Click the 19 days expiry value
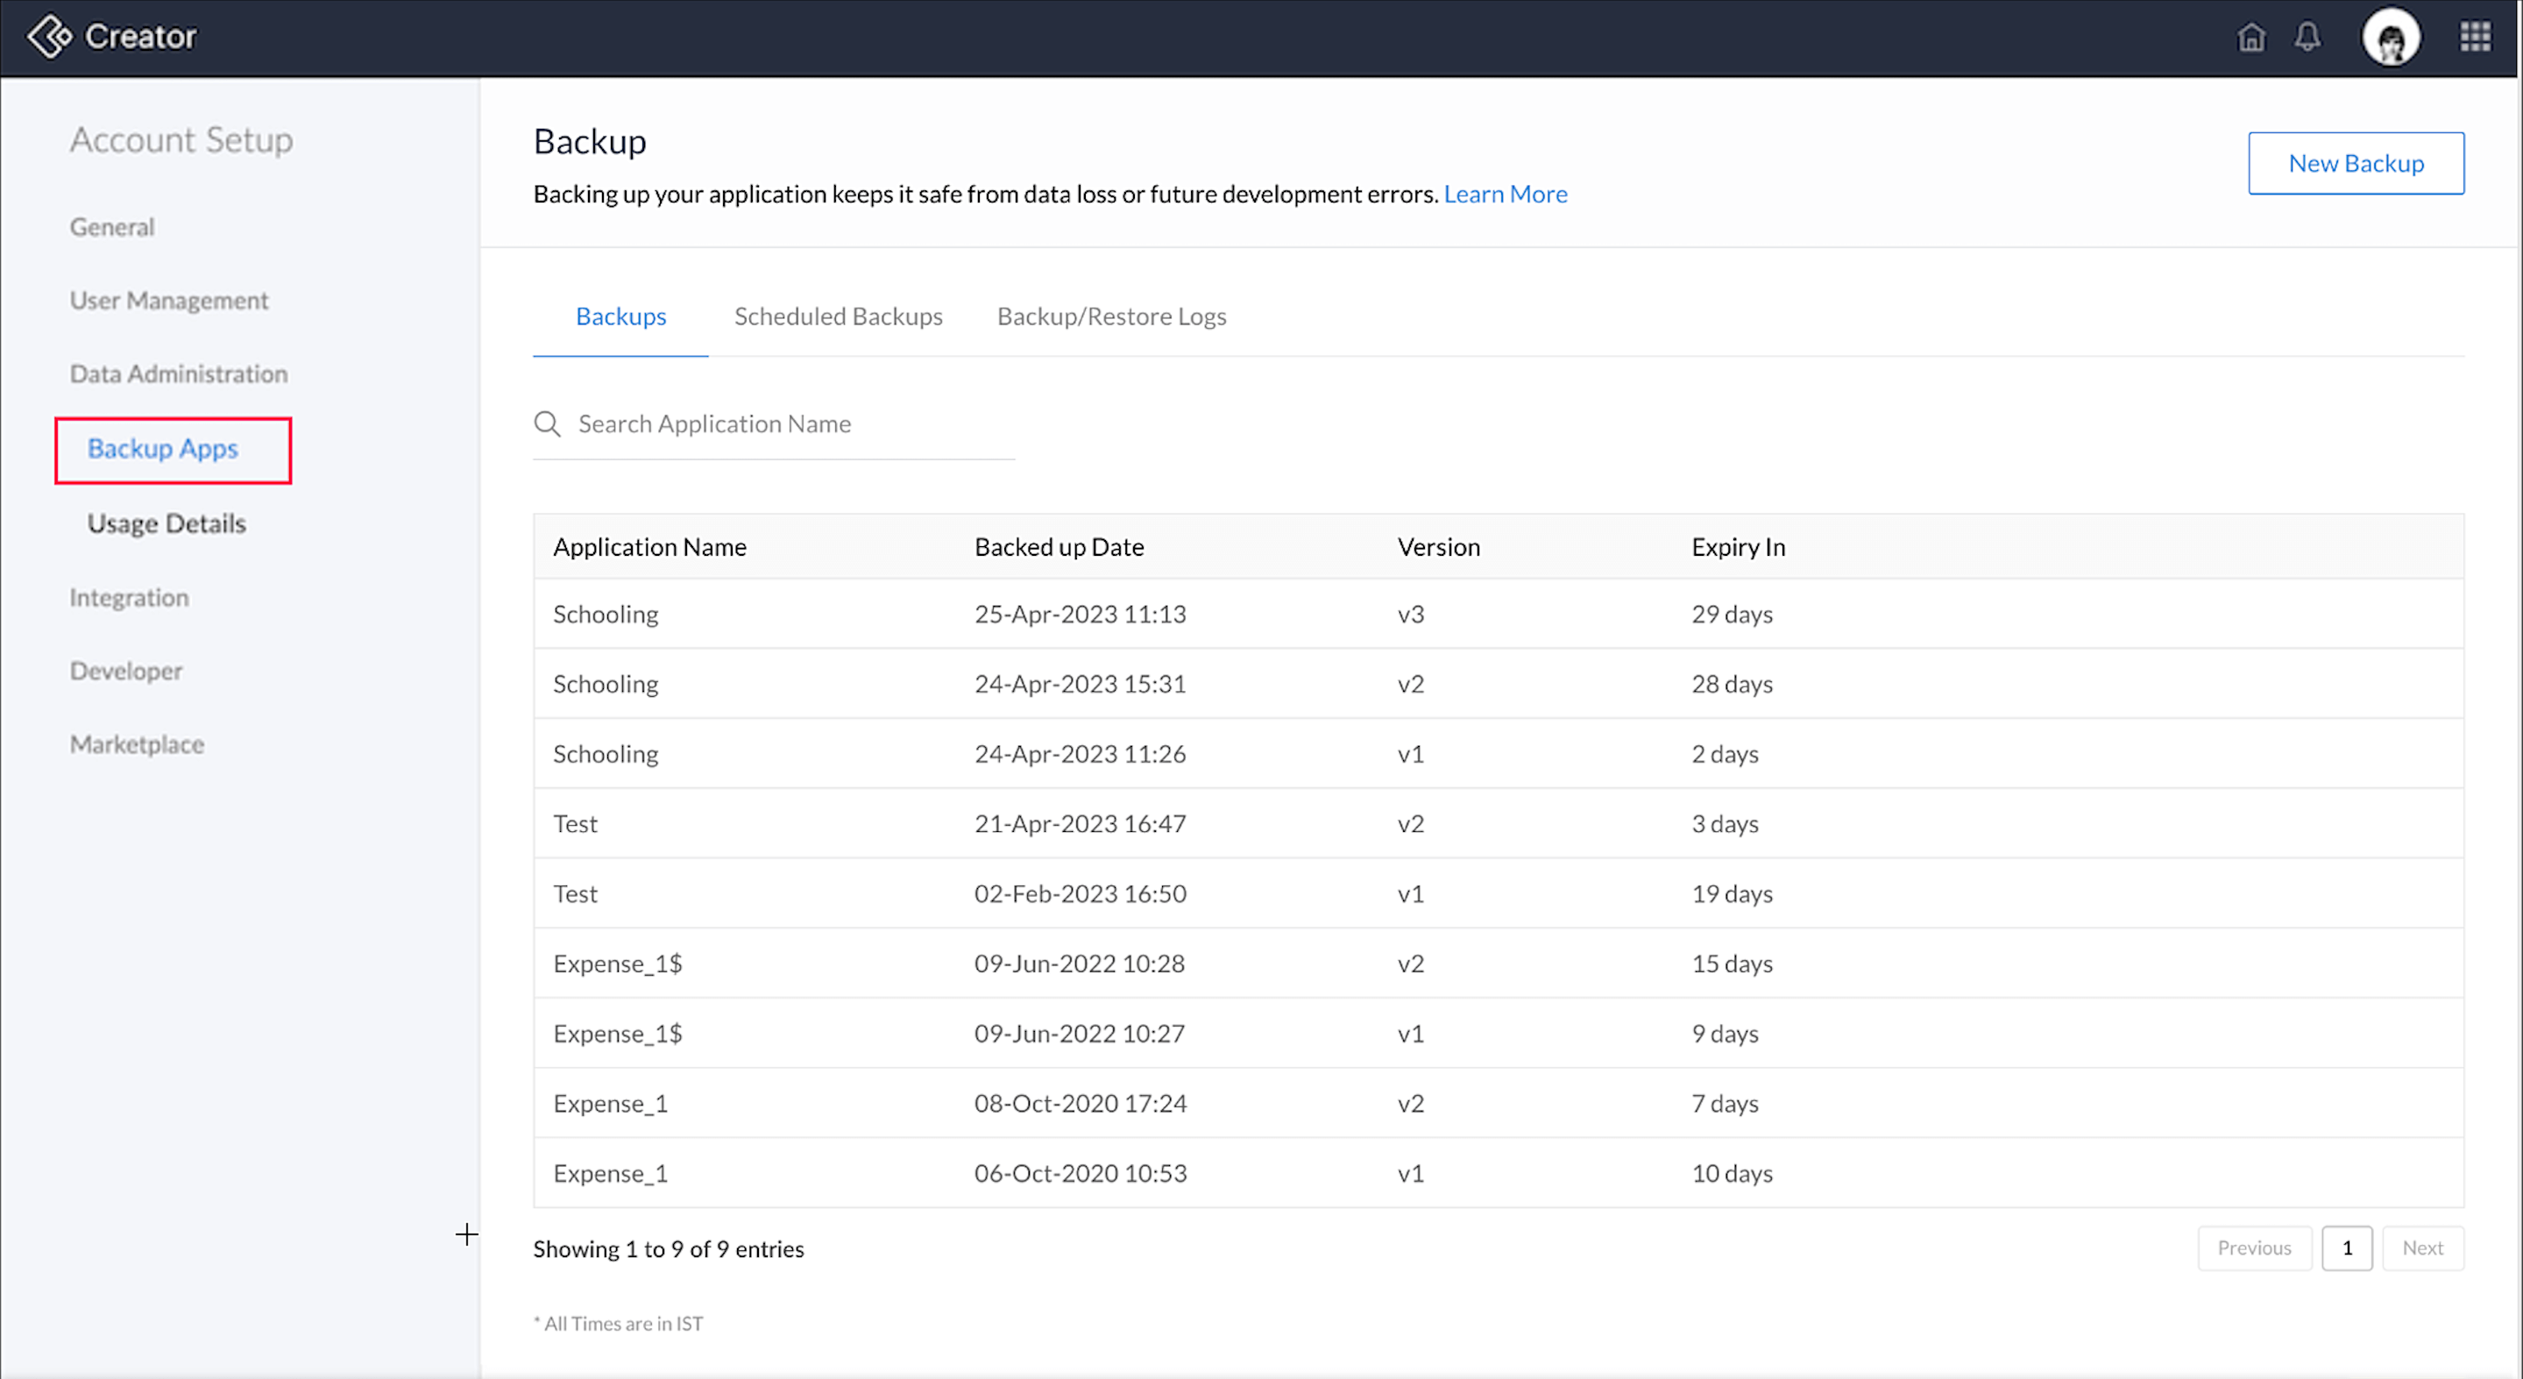 [x=1732, y=894]
